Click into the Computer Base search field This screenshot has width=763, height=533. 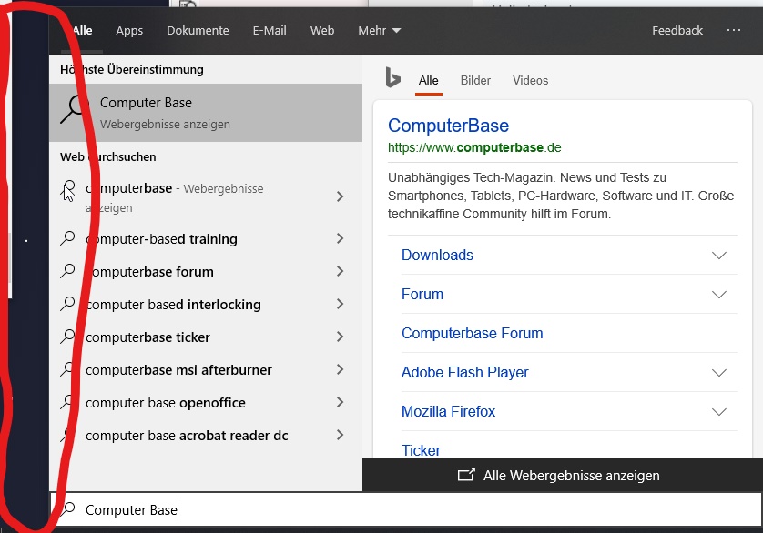[410, 509]
